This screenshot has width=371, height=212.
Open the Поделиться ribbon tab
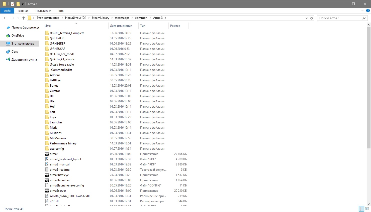[43, 11]
